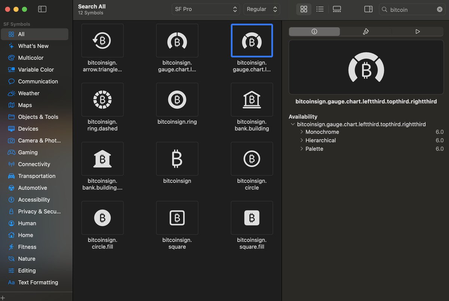Select the plain bitcoinsign symbol

click(177, 159)
